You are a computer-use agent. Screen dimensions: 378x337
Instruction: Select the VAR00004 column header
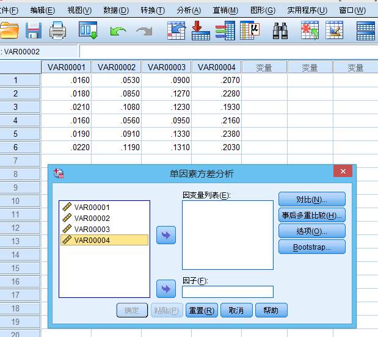[217, 67]
